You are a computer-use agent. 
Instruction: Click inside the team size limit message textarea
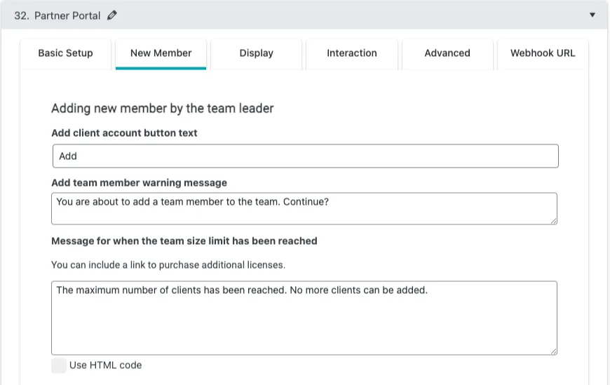[x=304, y=318]
